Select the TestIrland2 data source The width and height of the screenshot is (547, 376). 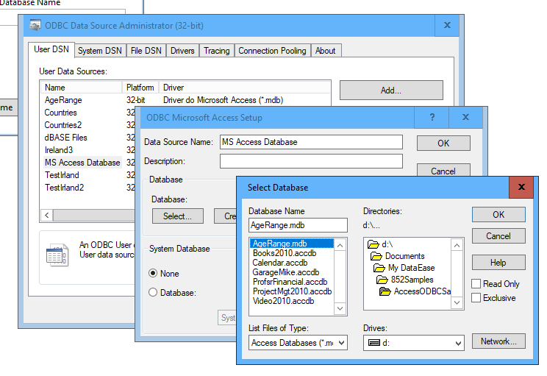64,188
